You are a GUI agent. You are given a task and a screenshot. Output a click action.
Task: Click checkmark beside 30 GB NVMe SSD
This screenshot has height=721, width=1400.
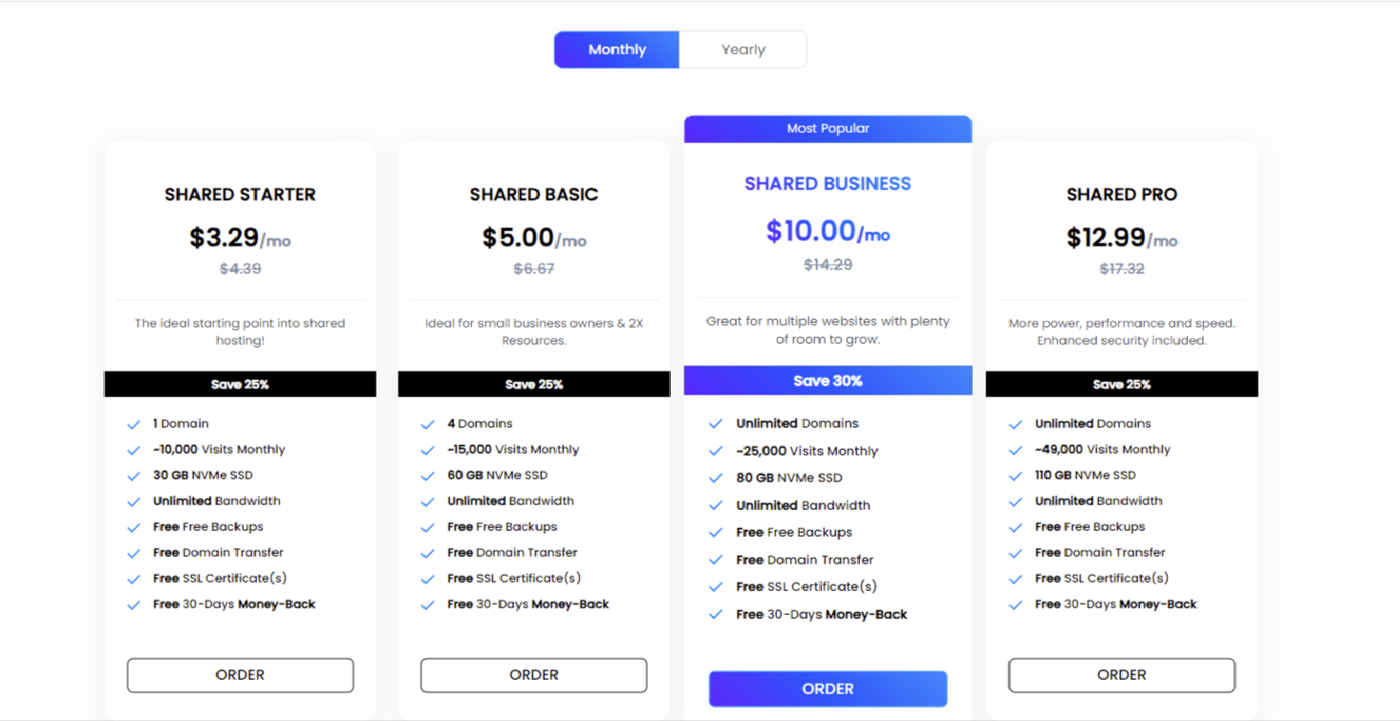pos(134,476)
